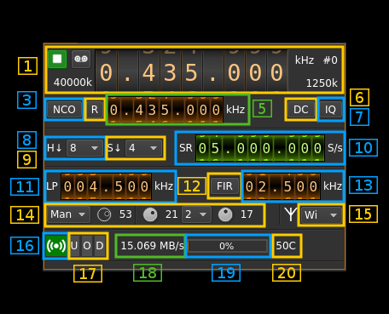Adjust the TIA gain knob showing 21
Image resolution: width=389 pixels, height=314 pixels.
[x=150, y=214]
